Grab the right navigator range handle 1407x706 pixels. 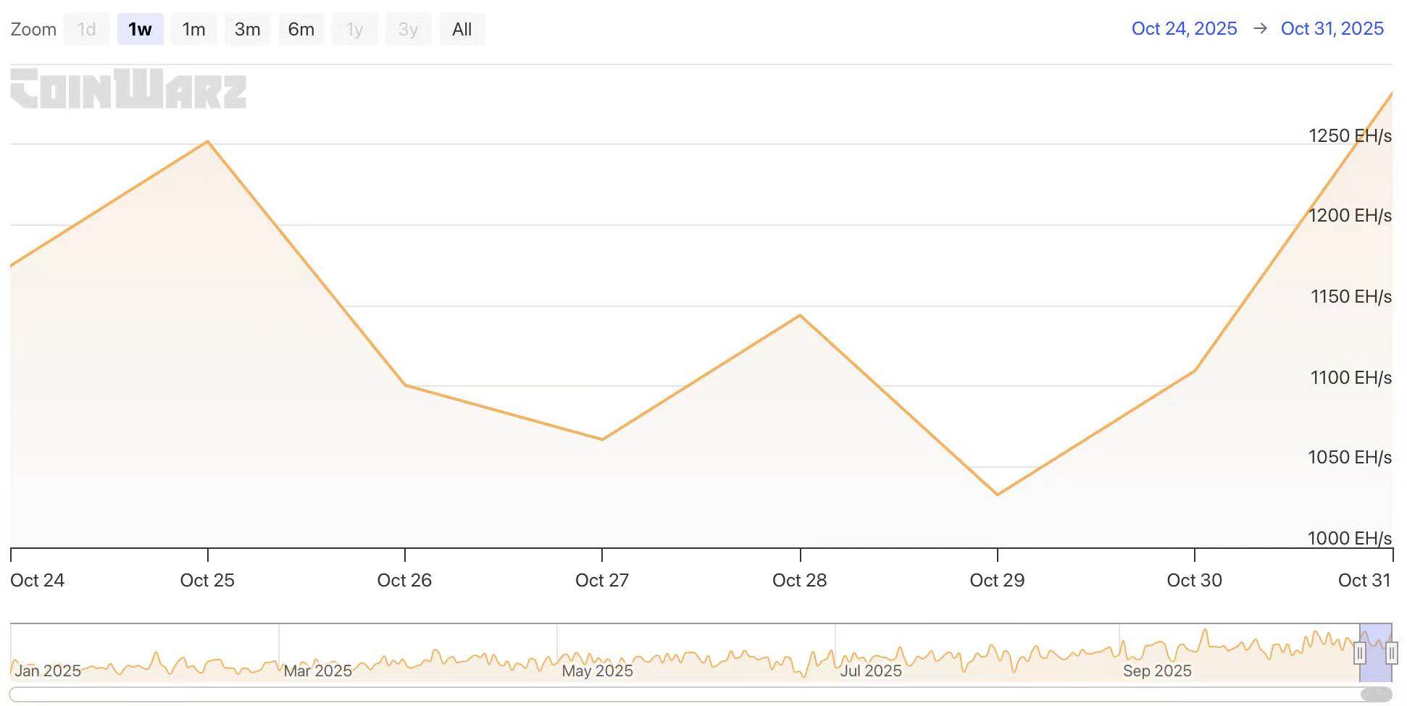1391,653
